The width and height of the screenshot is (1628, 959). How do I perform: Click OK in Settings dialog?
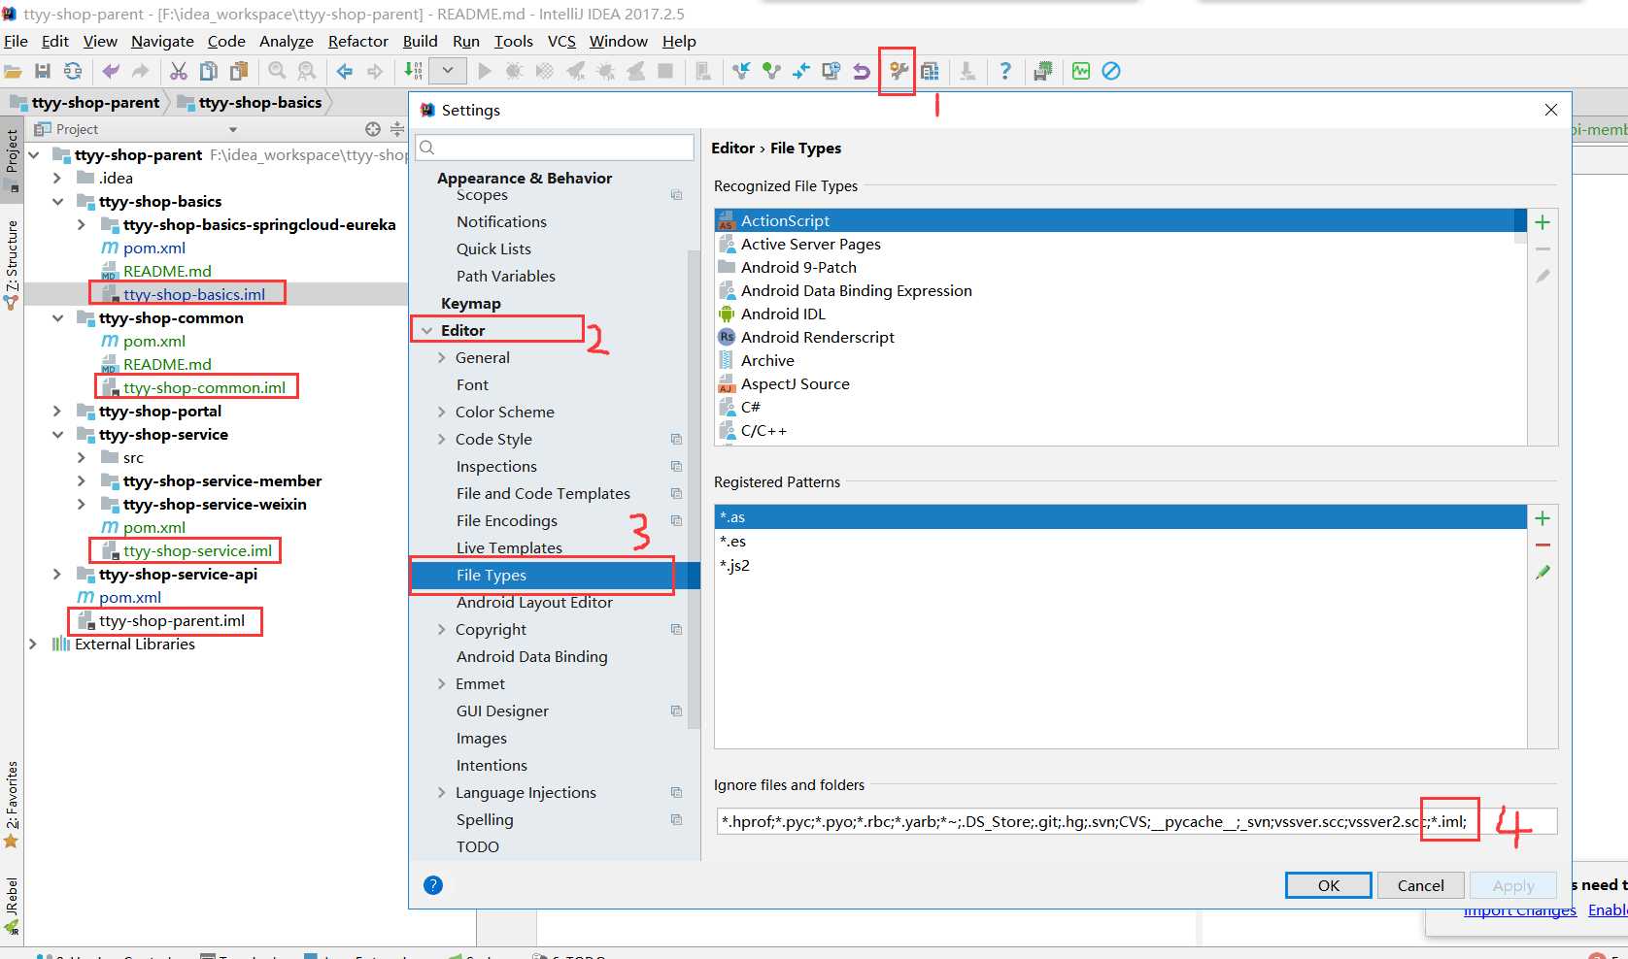(x=1329, y=885)
